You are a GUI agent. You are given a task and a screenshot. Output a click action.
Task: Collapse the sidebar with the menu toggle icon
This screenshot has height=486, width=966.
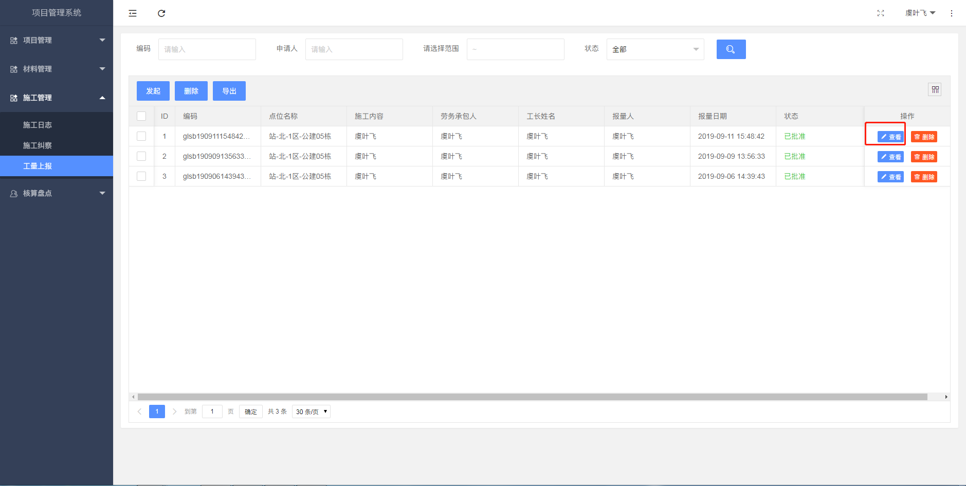(x=133, y=13)
